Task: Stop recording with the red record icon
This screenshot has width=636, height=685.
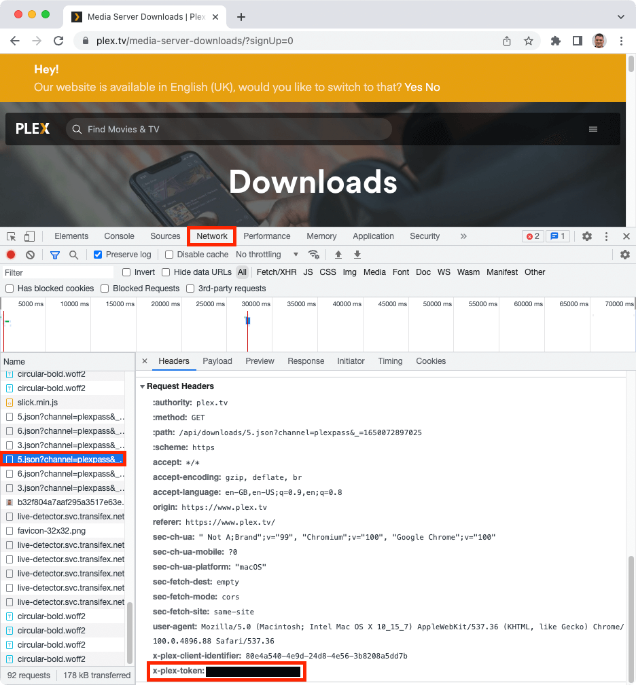Action: pyautogui.click(x=10, y=254)
